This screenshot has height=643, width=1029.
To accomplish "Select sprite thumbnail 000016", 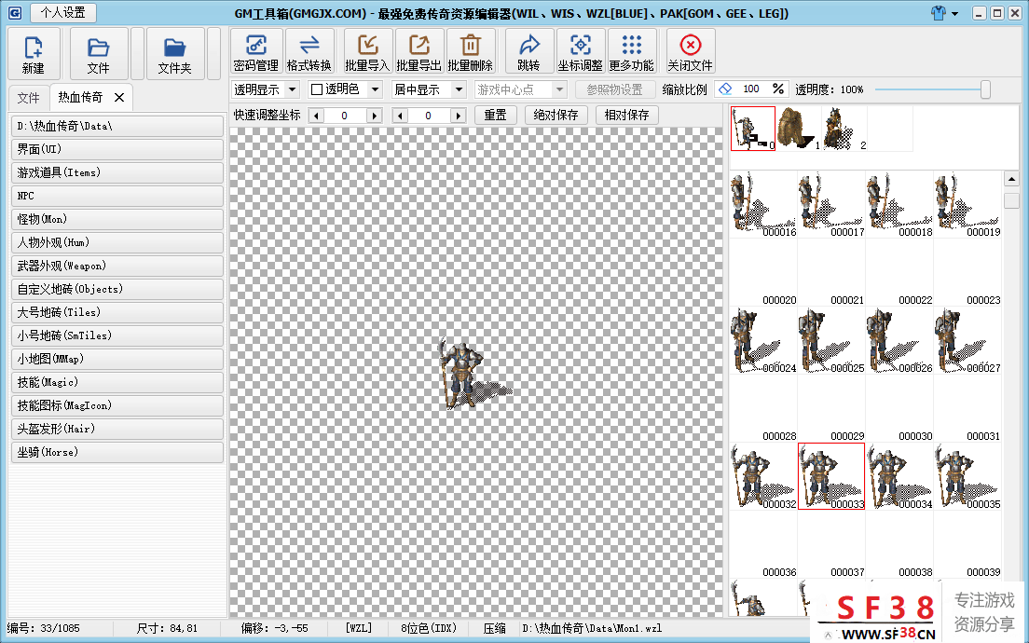I will click(x=764, y=204).
